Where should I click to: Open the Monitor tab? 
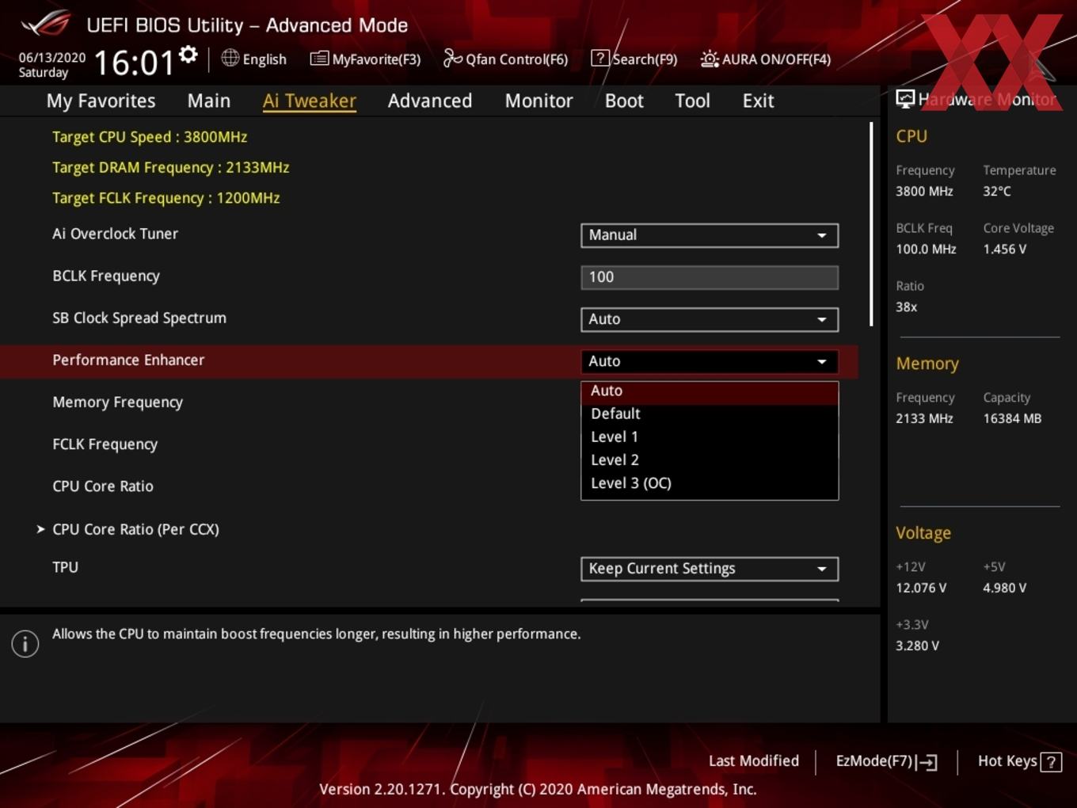pos(538,101)
